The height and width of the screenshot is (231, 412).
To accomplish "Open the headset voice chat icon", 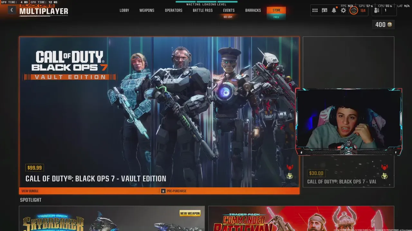I will coord(324,10).
